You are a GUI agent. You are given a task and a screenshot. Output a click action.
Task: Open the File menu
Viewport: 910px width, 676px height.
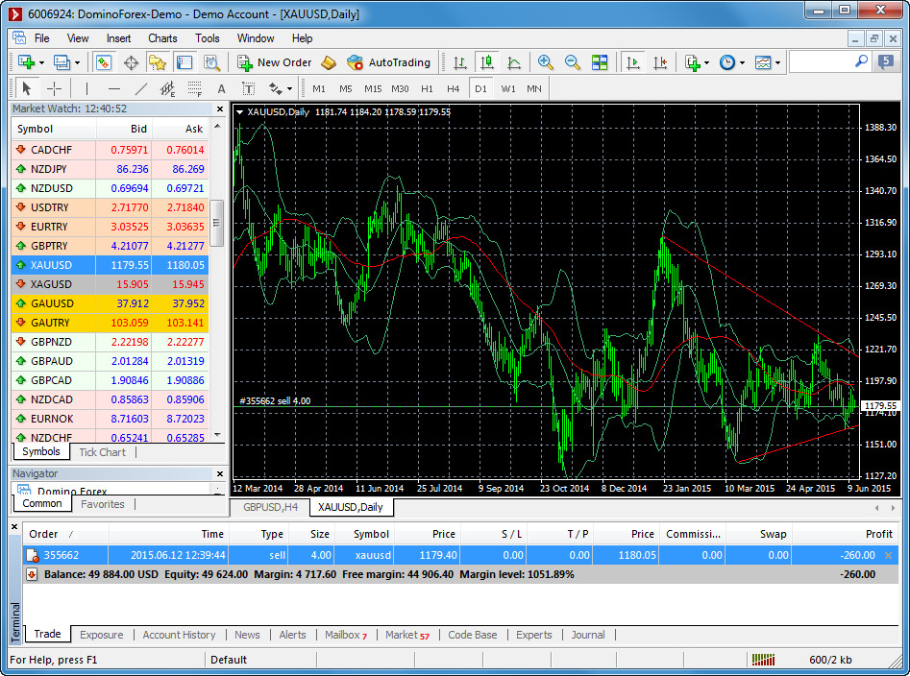coord(41,38)
